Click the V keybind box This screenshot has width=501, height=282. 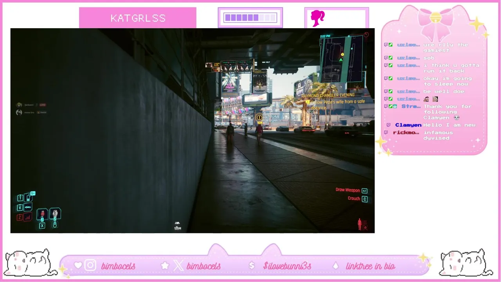(x=20, y=208)
